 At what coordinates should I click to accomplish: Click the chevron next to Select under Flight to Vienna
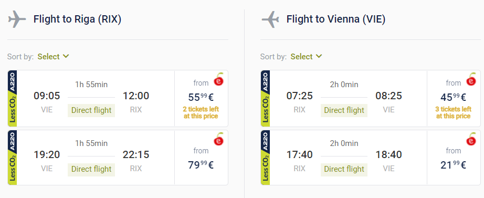[319, 56]
